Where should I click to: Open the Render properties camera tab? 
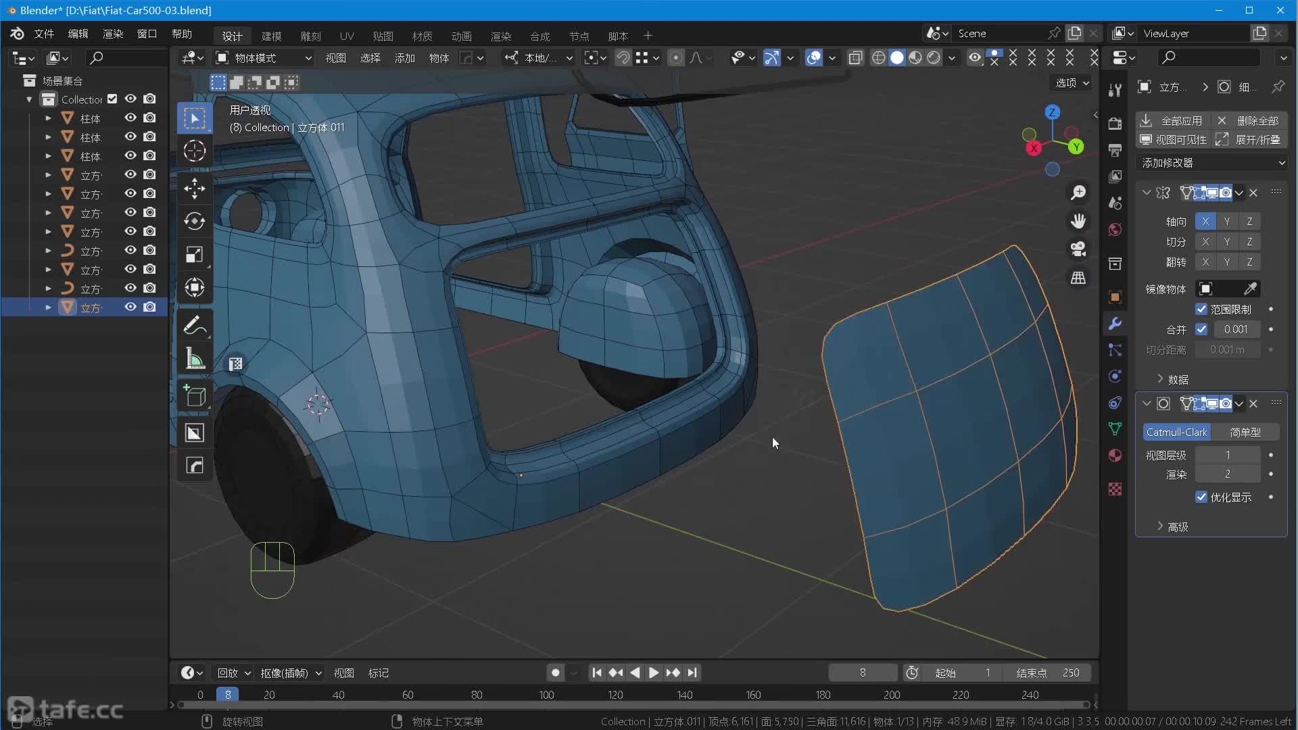1115,124
